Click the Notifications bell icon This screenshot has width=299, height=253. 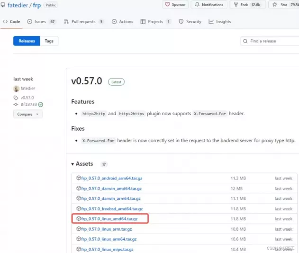[x=197, y=5]
